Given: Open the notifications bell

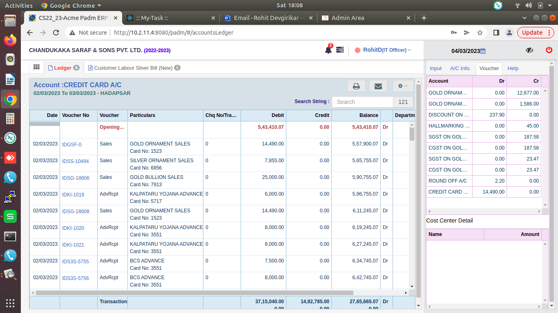Looking at the screenshot, I should [x=328, y=50].
